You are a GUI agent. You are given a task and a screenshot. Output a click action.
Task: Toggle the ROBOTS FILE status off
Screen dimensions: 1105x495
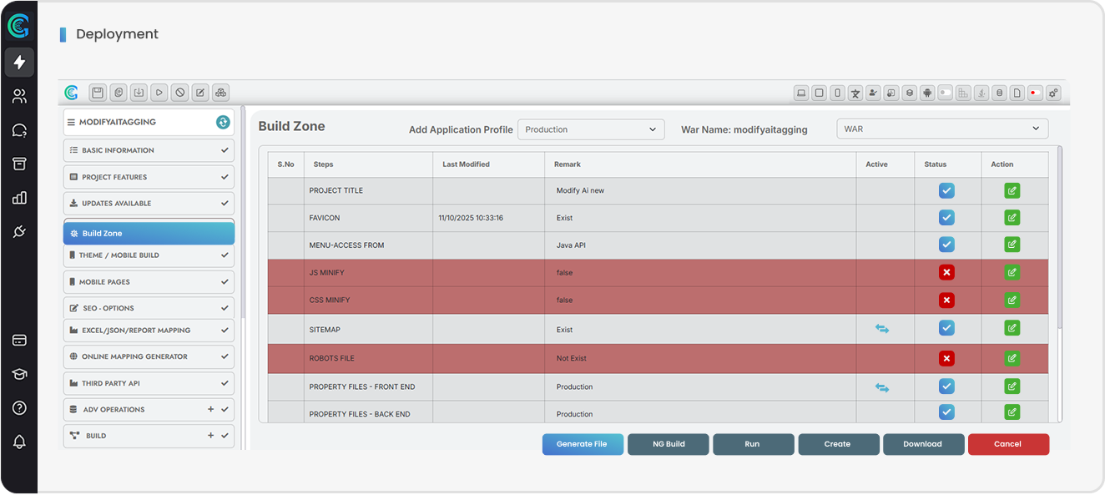(x=946, y=357)
